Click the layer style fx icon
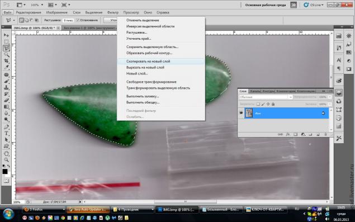The height and width of the screenshot is (222, 355). coord(288,134)
